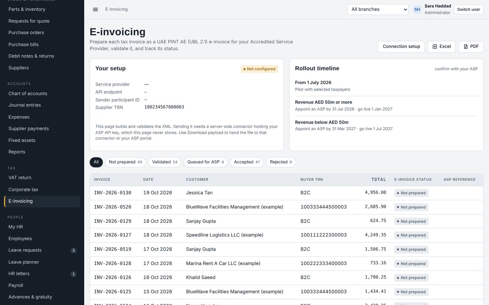Viewport: 489px width, 305px height.
Task: Go to Payroll page
Action: (42, 285)
